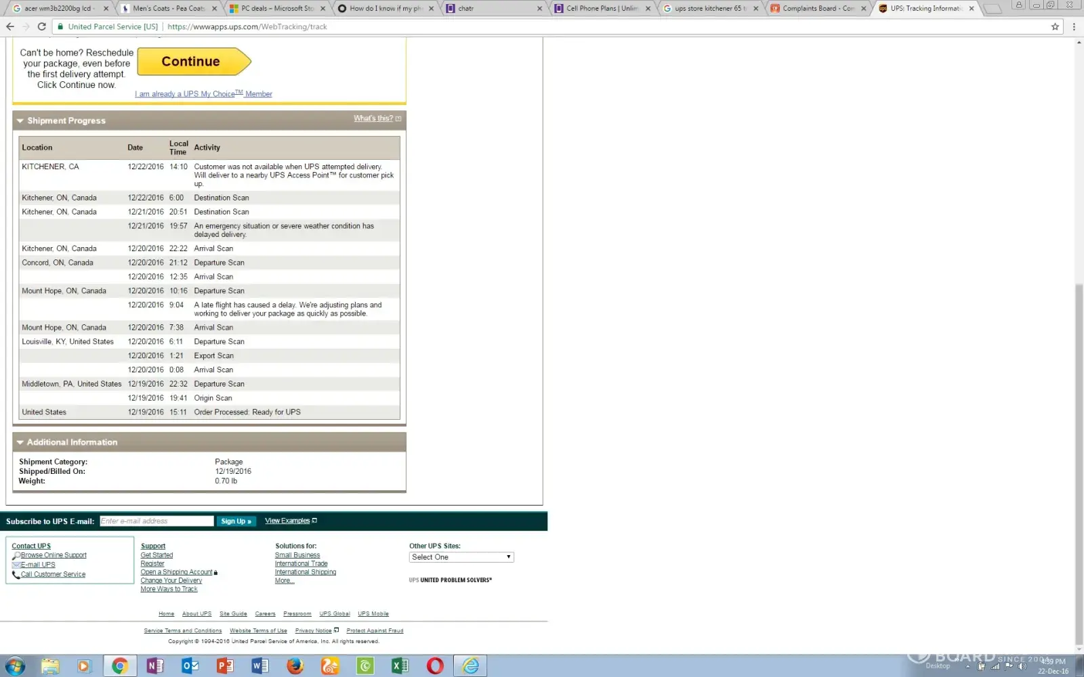Open the E-mail UPS link

[x=38, y=565]
